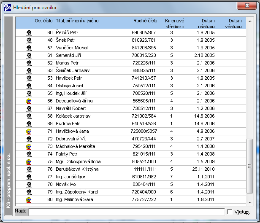Click the female icon for Ing. Malinová Sára
The width and height of the screenshot is (260, 223).
pyautogui.click(x=29, y=200)
